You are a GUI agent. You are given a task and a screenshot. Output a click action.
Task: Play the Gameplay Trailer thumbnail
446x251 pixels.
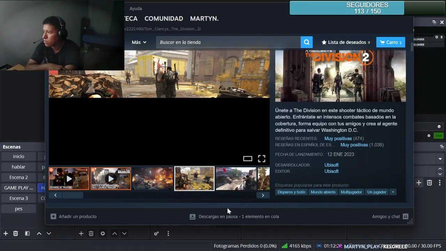click(x=69, y=178)
